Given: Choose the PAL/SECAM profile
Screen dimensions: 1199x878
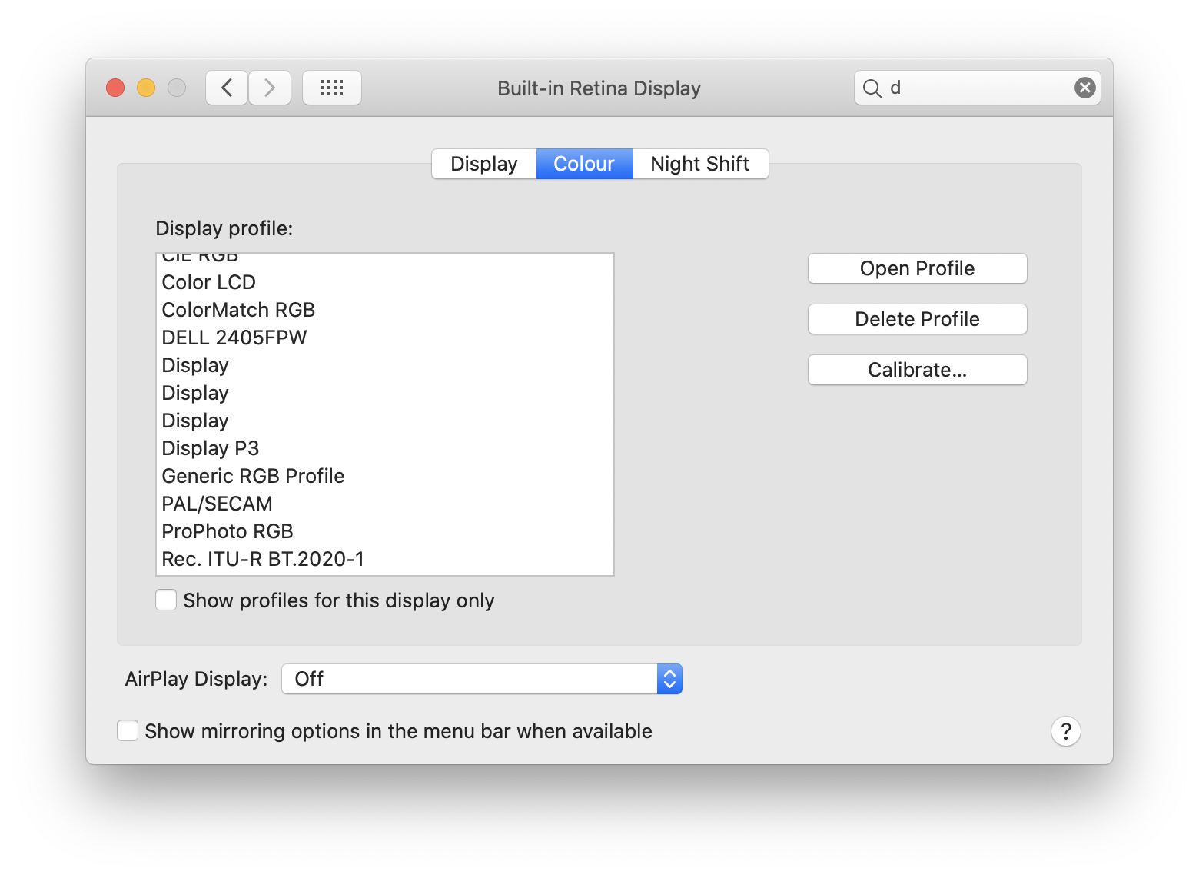Looking at the screenshot, I should point(385,504).
